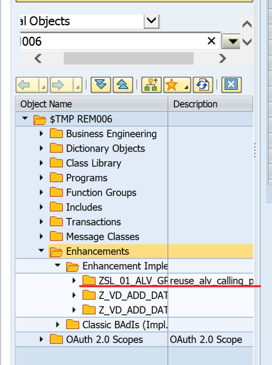Click the Function Groups folder icon
272x365 pixels.
pyautogui.click(x=56, y=193)
